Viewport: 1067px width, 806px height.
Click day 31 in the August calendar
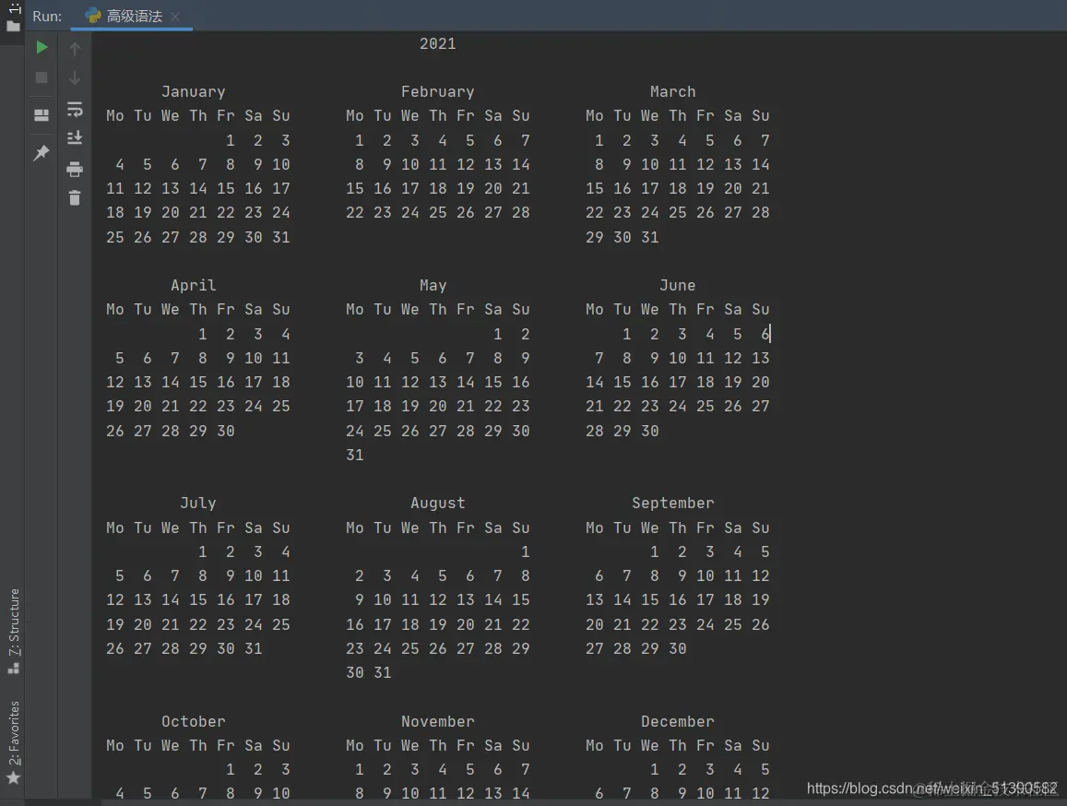383,672
